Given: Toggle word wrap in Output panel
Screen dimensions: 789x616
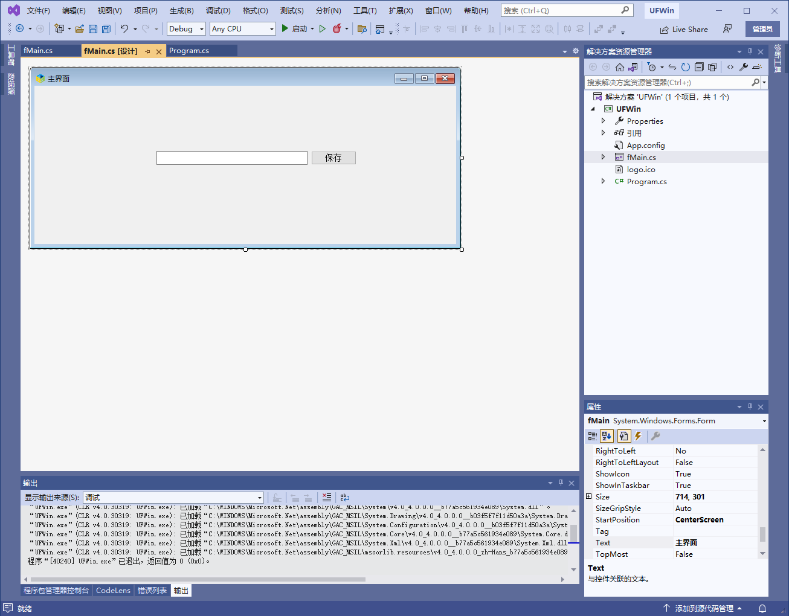Looking at the screenshot, I should click(x=344, y=498).
